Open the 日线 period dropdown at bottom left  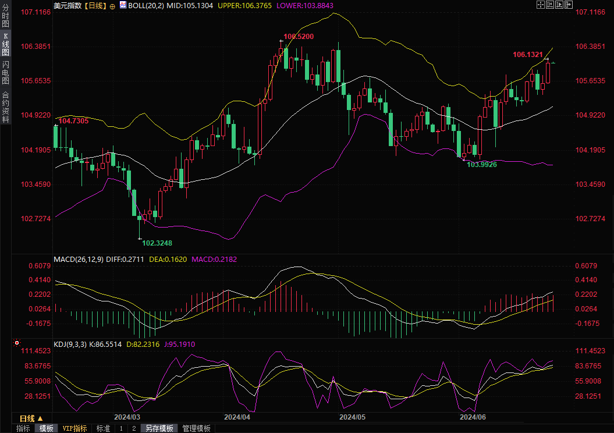click(31, 418)
